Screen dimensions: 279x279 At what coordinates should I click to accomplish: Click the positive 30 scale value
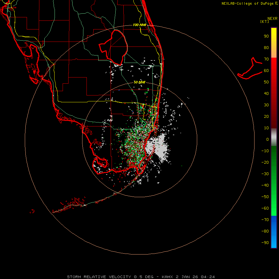pos(266,105)
